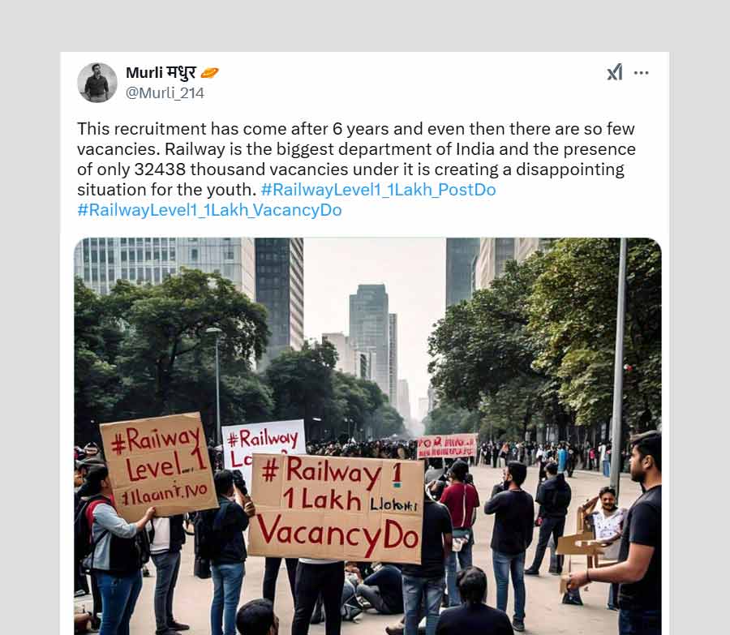This screenshot has width=730, height=635.
Task: Click Murli's profile avatar picture
Action: pyautogui.click(x=97, y=82)
